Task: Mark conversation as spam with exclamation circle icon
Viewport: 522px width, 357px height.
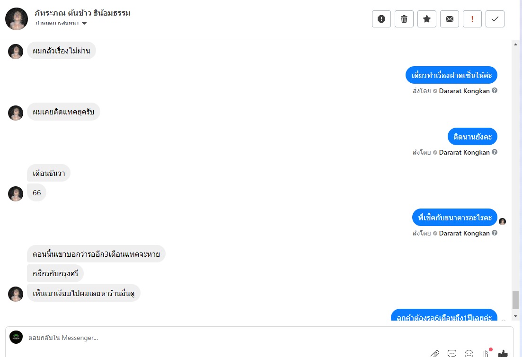Action: [x=381, y=19]
